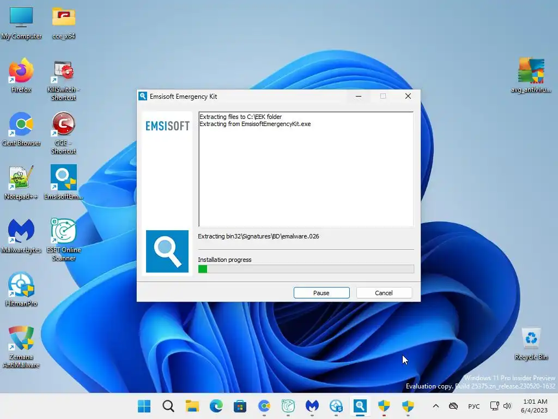This screenshot has width=558, height=419.
Task: Launch Microsoft Edge from the taskbar
Action: click(216, 406)
